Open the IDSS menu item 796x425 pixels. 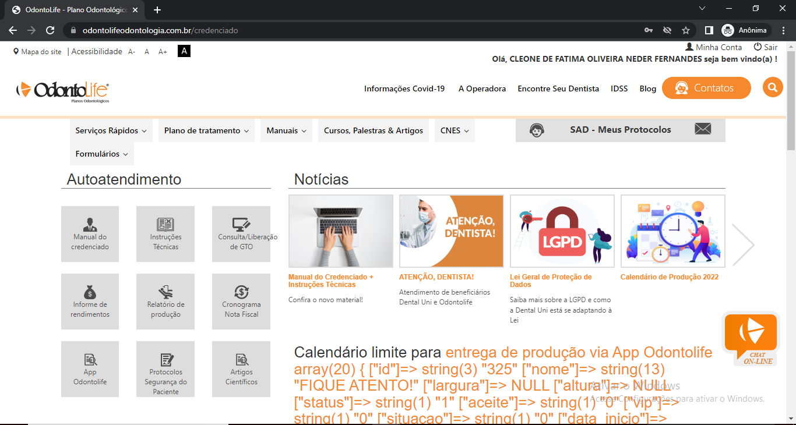(x=619, y=88)
